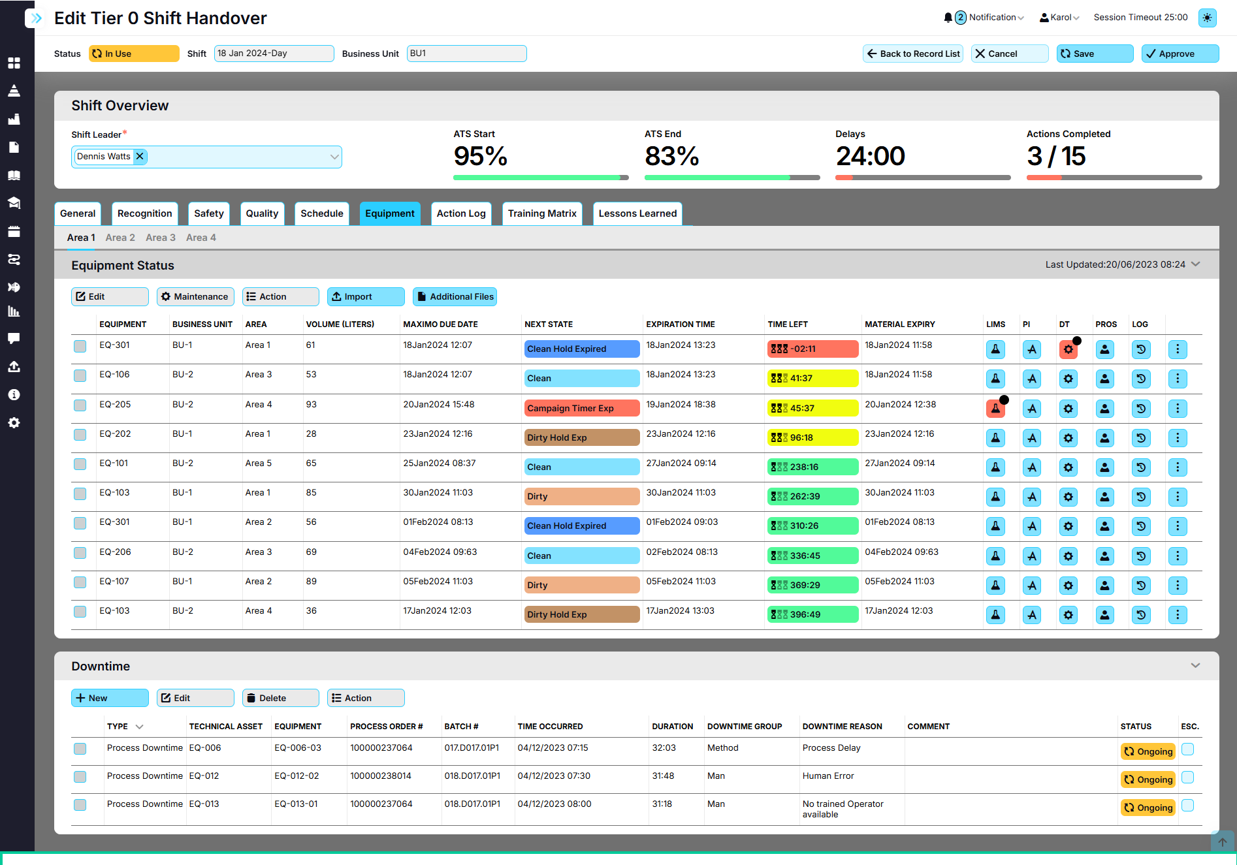Open dashboard grid icon in sidebar

pos(14,63)
